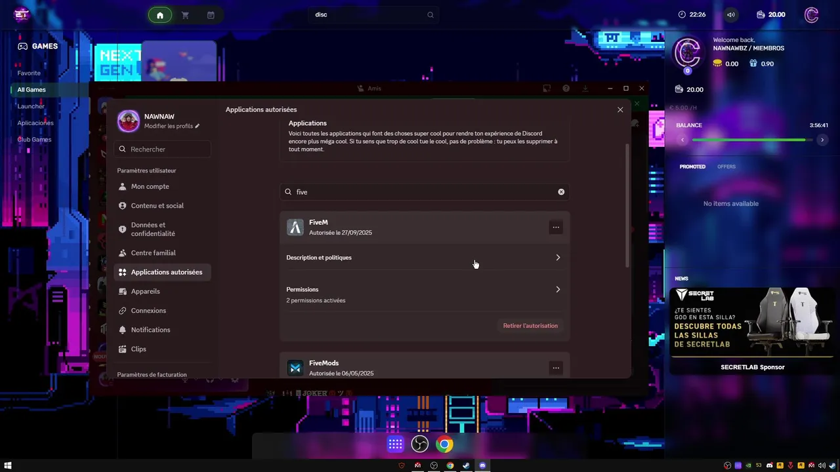Click the FiveM application logo

click(295, 227)
